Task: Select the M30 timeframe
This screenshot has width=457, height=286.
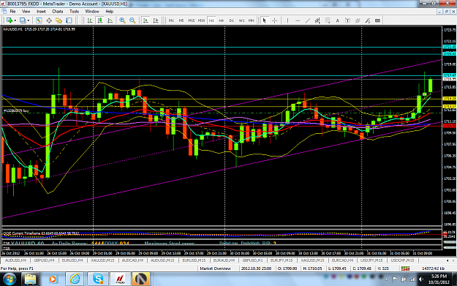Action: pos(201,20)
